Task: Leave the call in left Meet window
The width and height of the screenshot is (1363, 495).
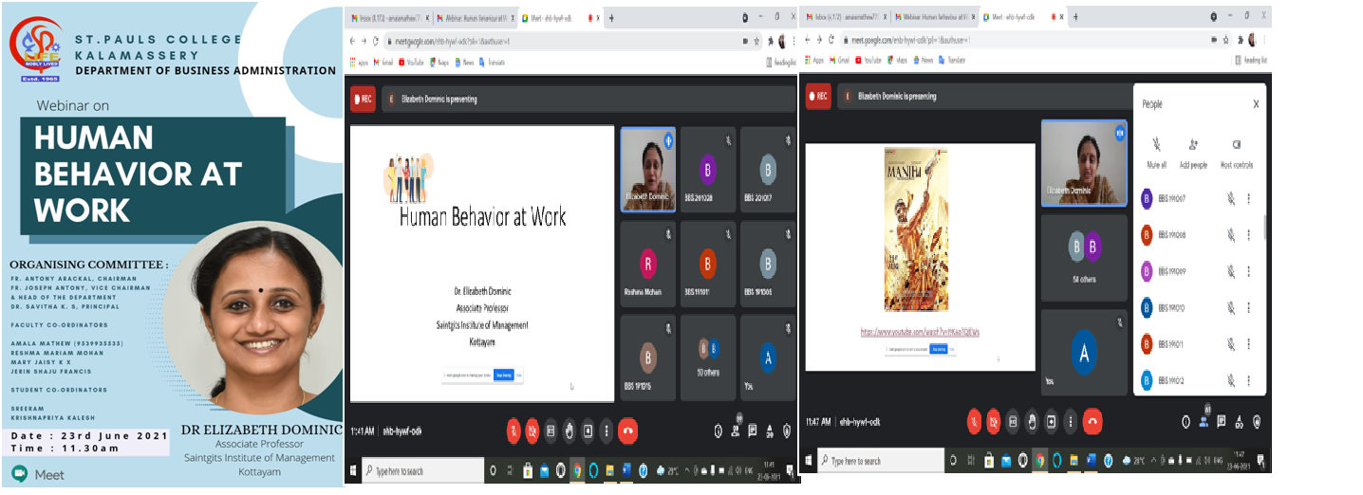Action: point(626,431)
